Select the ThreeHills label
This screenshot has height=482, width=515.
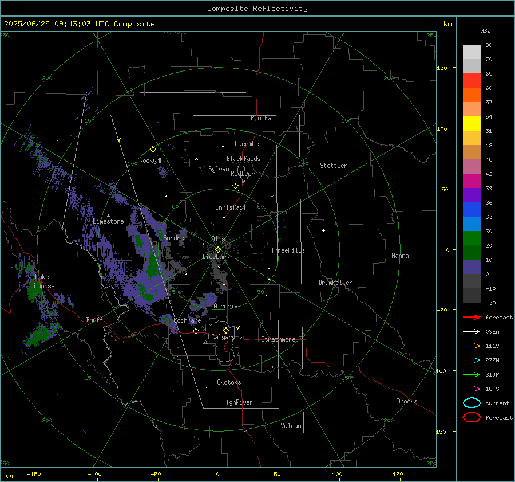(x=288, y=250)
